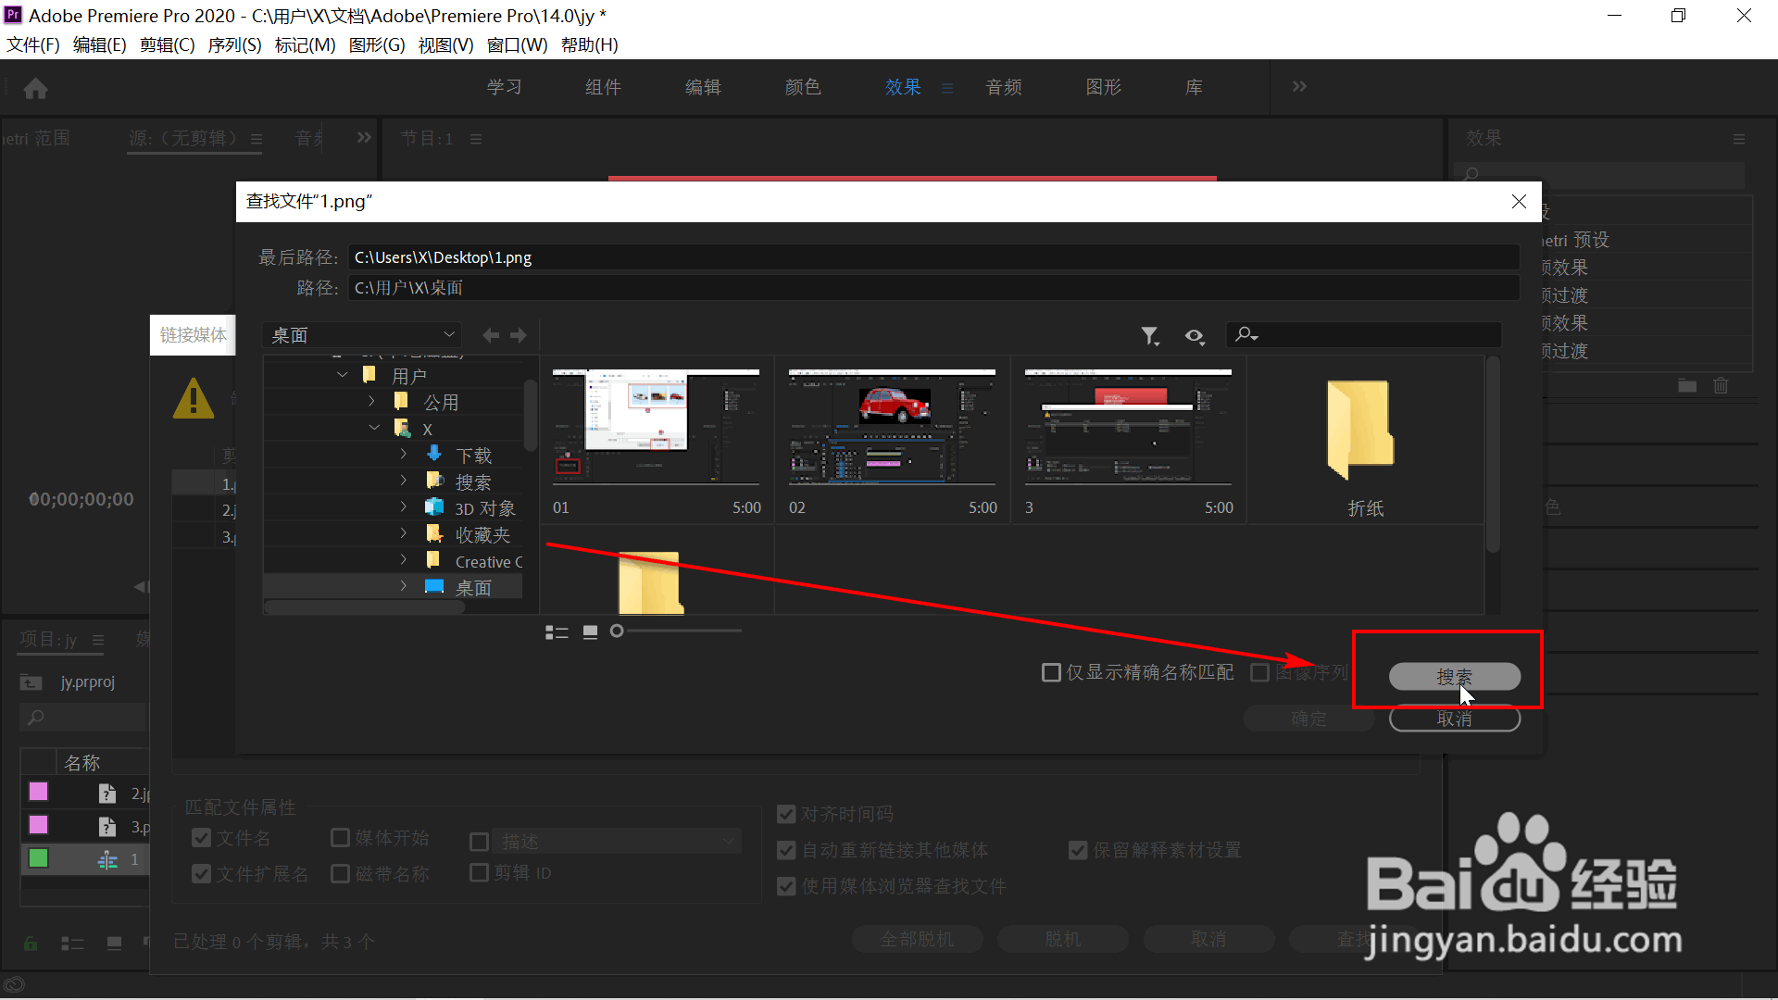The height and width of the screenshot is (1000, 1778).
Task: Click the 路径 path field
Action: click(x=933, y=288)
